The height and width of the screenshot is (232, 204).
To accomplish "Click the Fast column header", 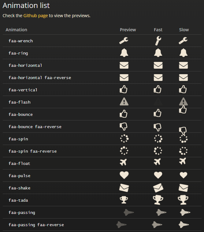I will pos(158,30).
